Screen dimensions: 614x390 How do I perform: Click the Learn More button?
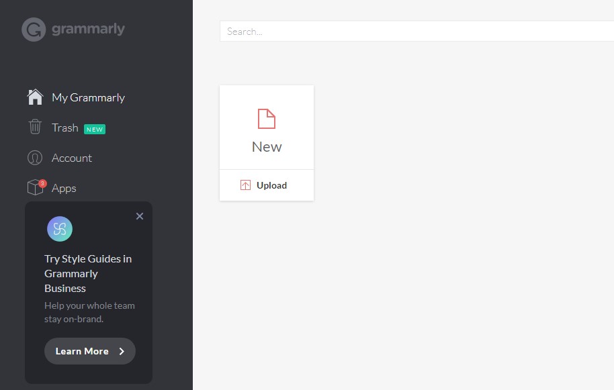pyautogui.click(x=89, y=351)
